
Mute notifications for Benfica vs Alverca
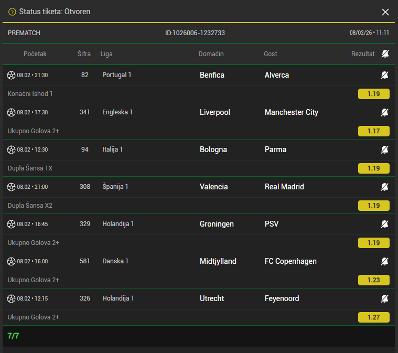click(385, 75)
